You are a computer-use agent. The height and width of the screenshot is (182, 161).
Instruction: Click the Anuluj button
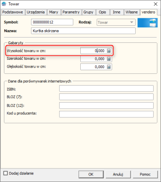(x=118, y=174)
